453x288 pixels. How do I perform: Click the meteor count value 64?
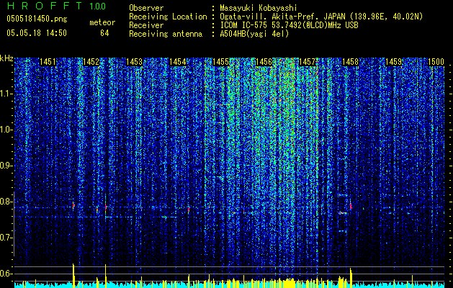(x=104, y=33)
